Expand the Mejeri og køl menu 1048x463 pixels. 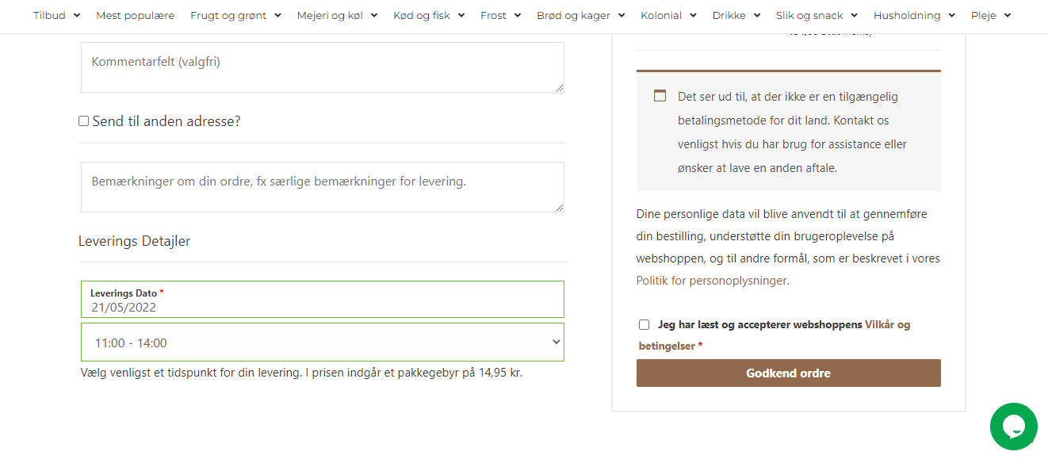tap(337, 16)
